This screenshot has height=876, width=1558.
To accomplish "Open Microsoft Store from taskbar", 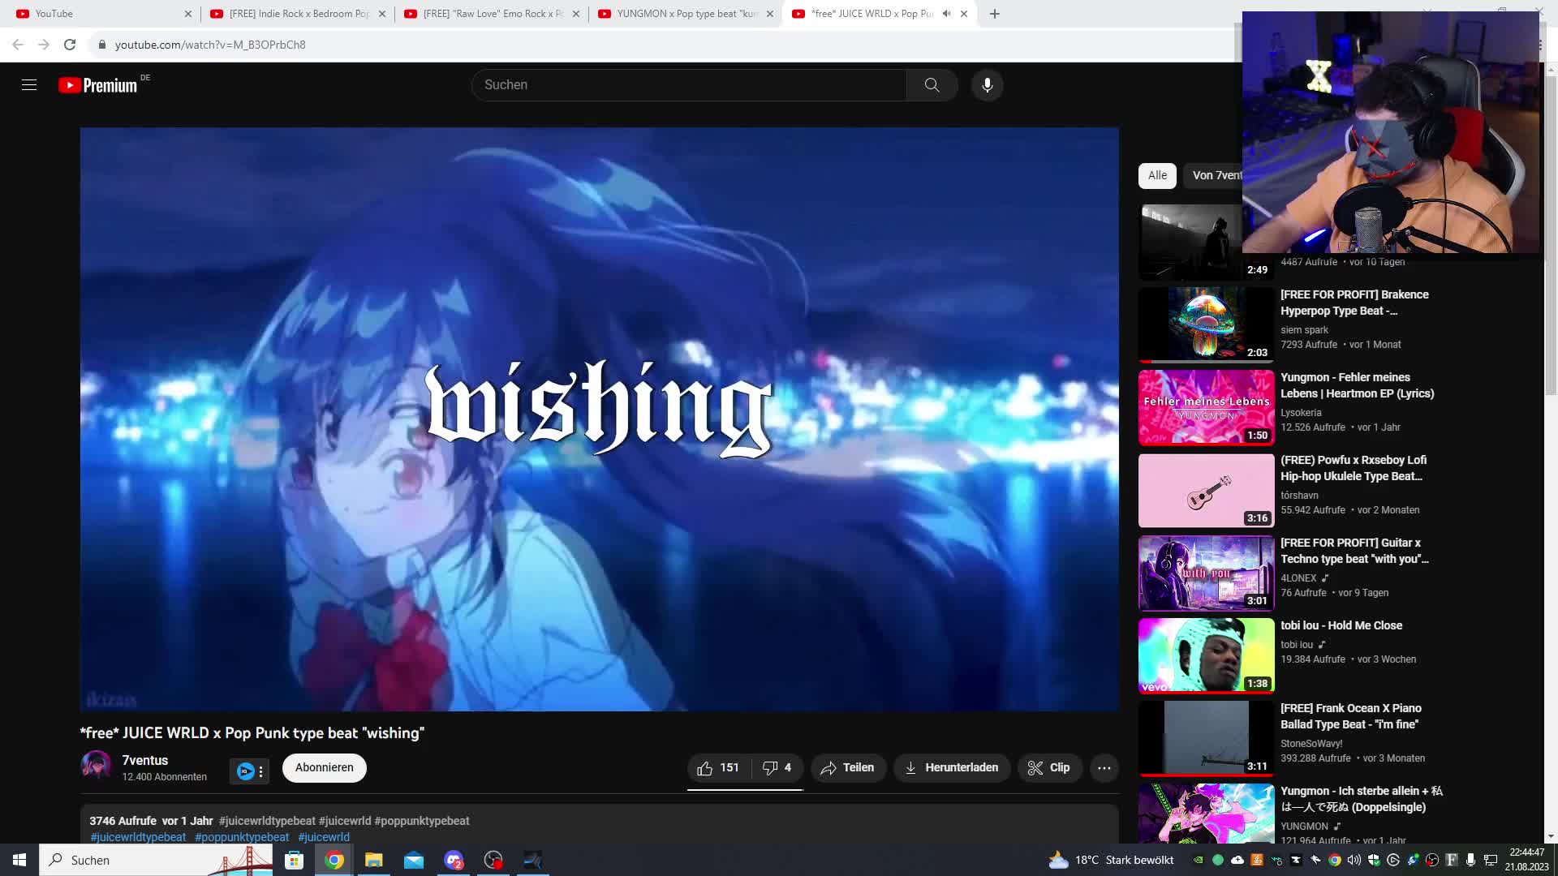I will click(294, 860).
